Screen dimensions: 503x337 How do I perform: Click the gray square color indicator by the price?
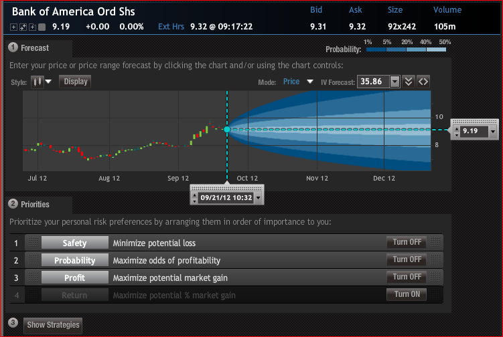42,27
